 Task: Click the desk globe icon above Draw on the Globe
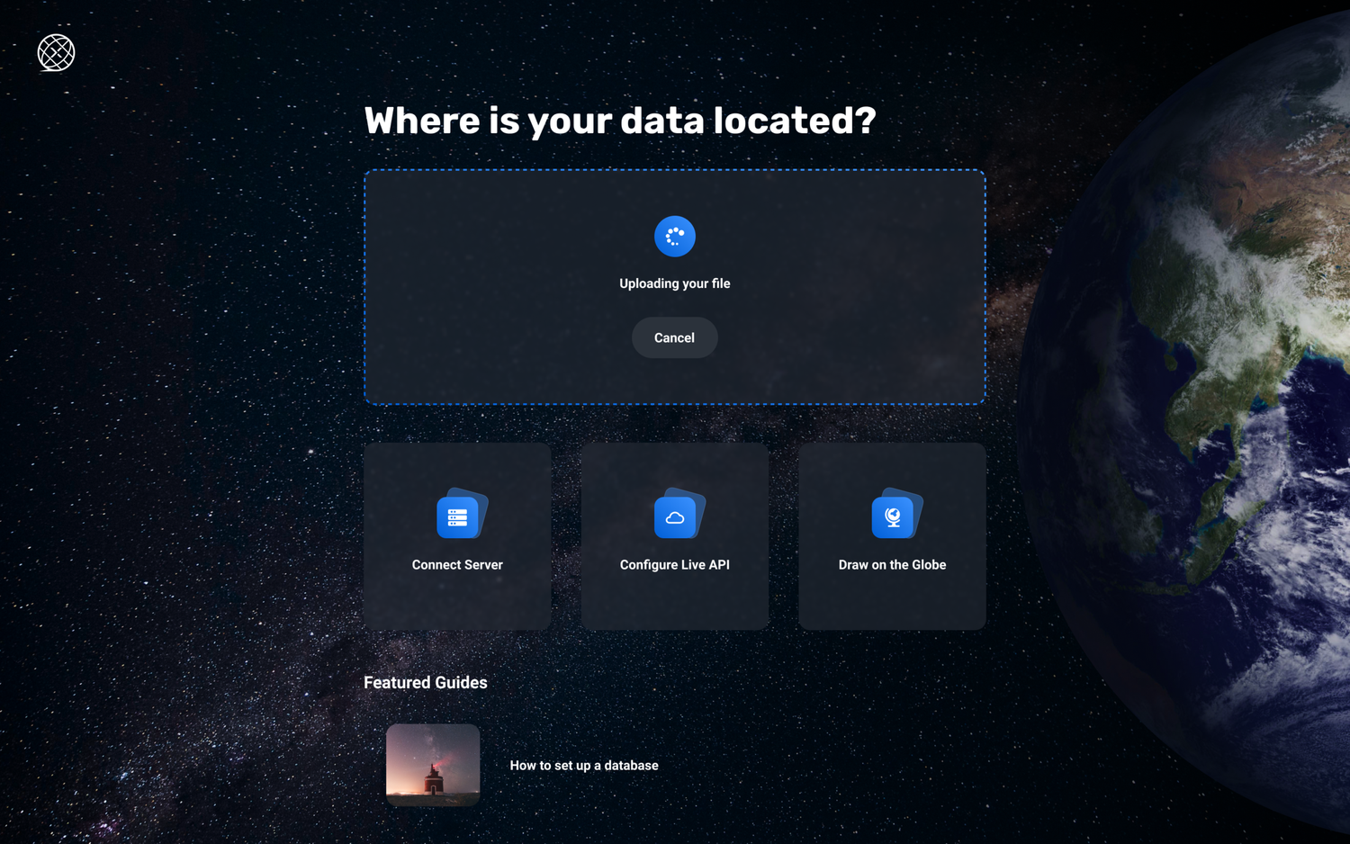tap(892, 516)
